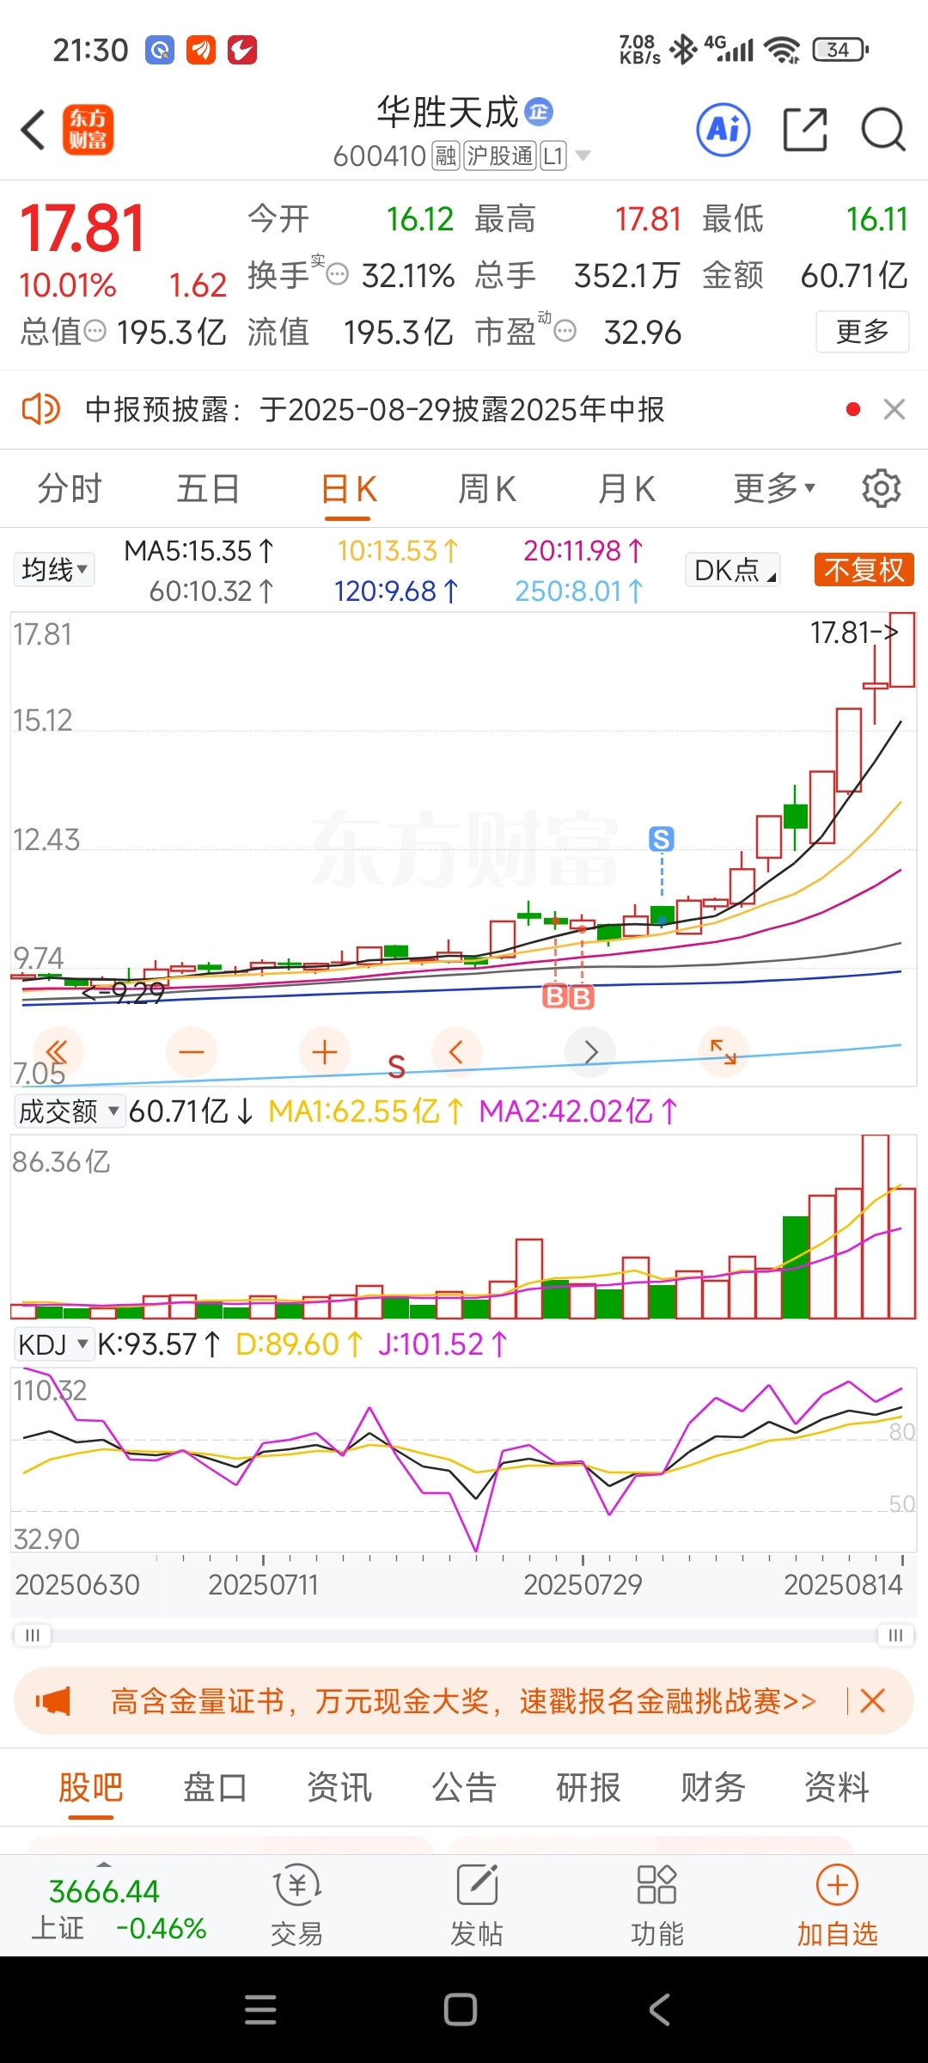Expand chart to fullscreen icon

723,1052
